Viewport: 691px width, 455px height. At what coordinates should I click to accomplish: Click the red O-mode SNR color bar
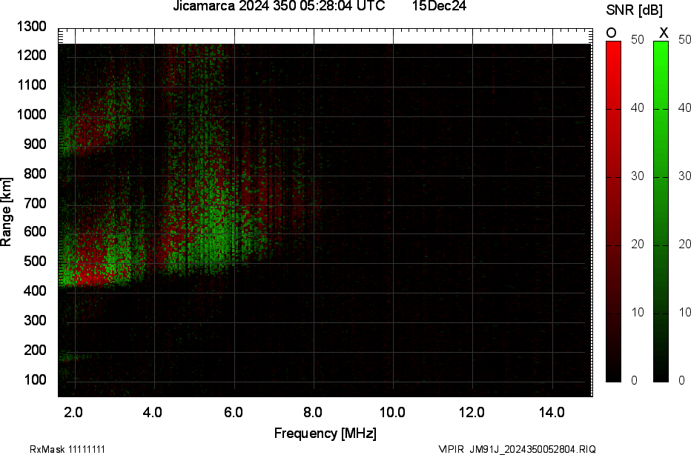pyautogui.click(x=613, y=211)
